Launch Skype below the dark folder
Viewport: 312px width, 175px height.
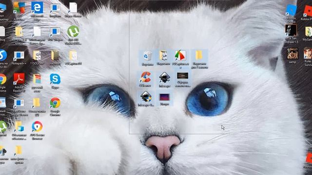55,81
